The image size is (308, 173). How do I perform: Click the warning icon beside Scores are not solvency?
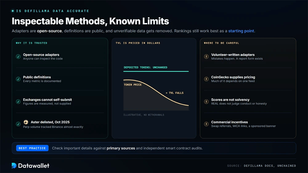[206, 101]
